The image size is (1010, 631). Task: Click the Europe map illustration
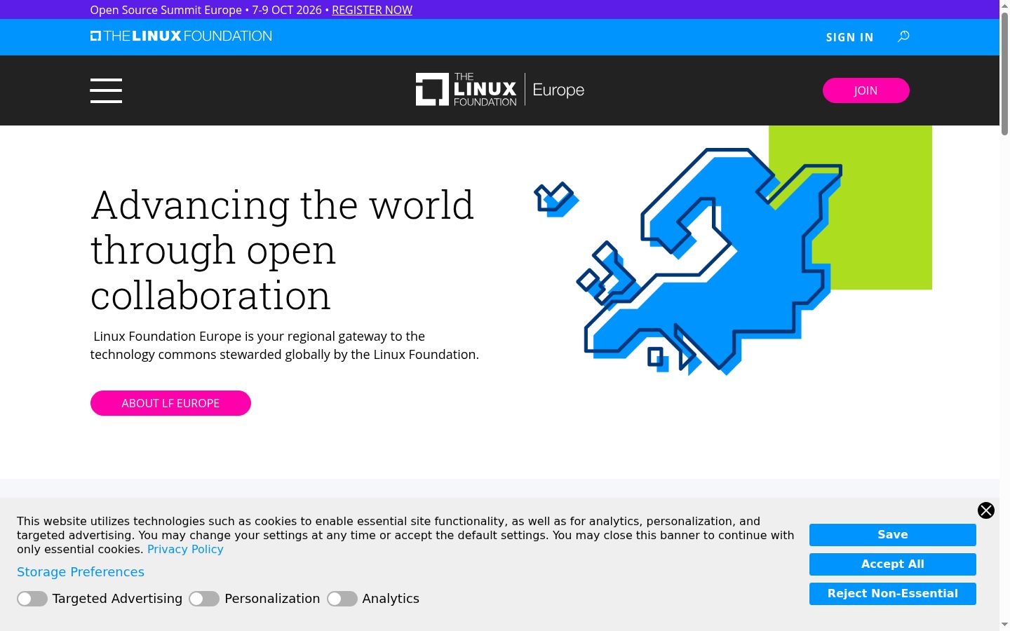pos(733,251)
